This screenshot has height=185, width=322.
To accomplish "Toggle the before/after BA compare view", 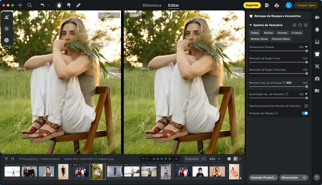I will coord(236,159).
